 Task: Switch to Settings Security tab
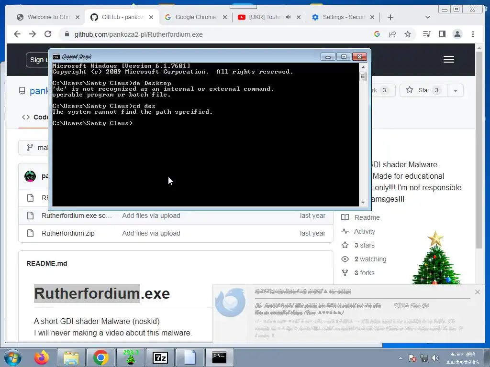344,17
